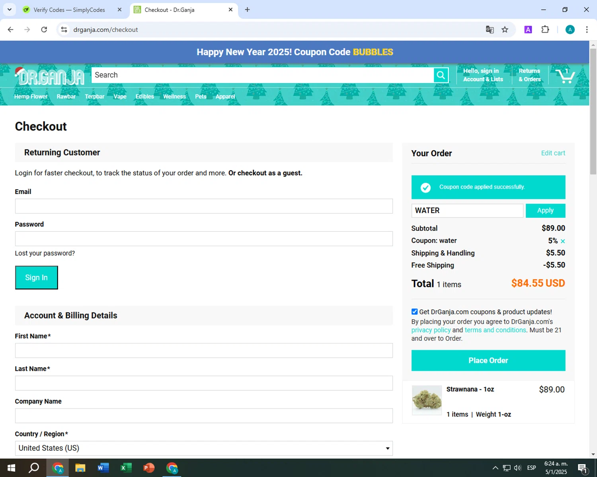Open the Pets menu
The width and height of the screenshot is (597, 477).
click(x=201, y=97)
